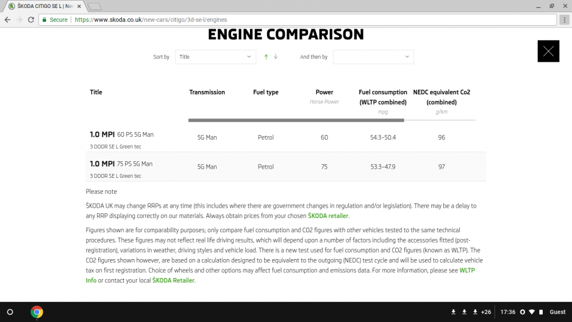The width and height of the screenshot is (572, 322).
Task: Open Chrome three-dot menu
Action: [x=565, y=19]
